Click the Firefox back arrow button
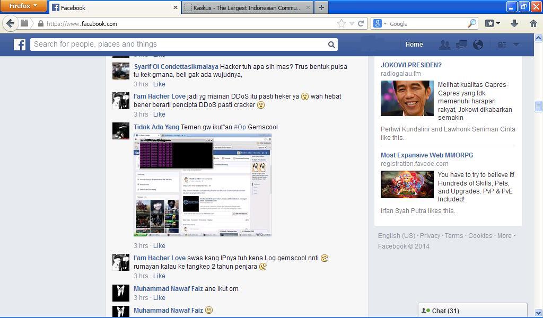The image size is (543, 318). point(10,23)
